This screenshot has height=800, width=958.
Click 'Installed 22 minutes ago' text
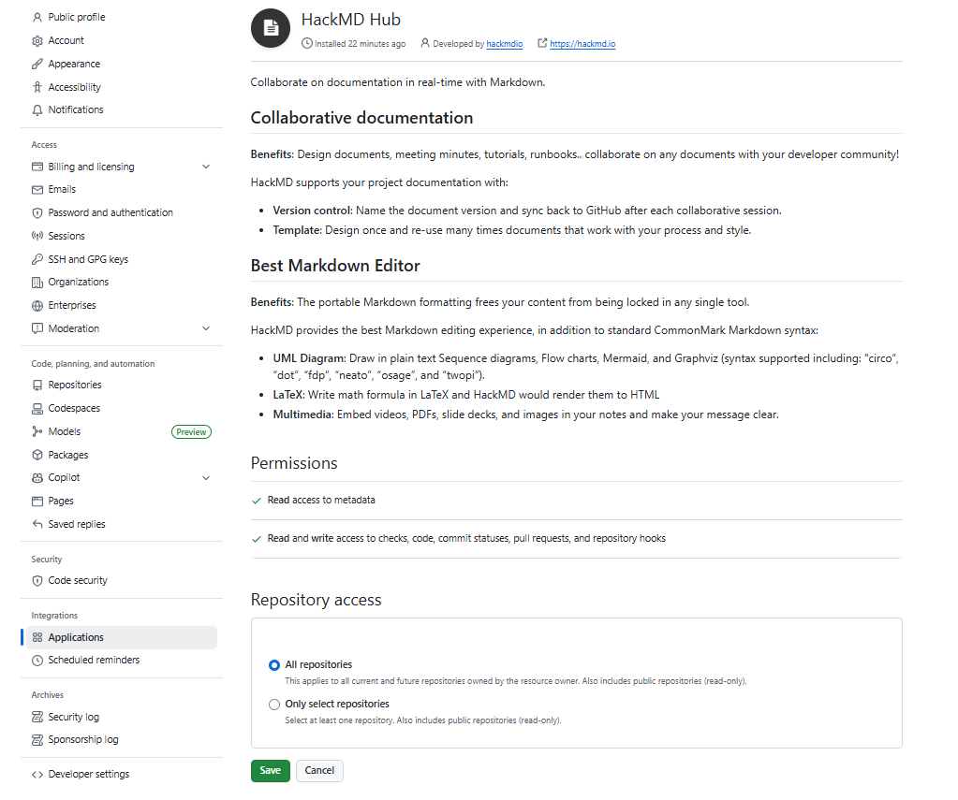361,44
